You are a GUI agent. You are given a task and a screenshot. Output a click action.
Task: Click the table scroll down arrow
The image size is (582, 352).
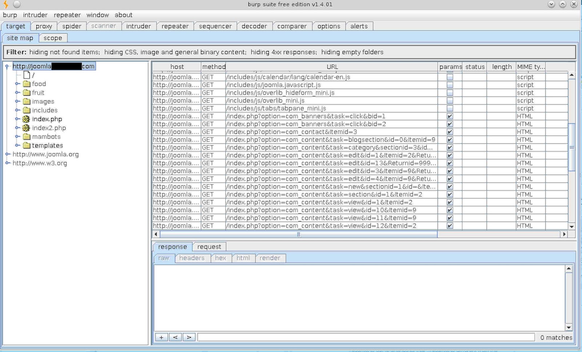coord(572,226)
